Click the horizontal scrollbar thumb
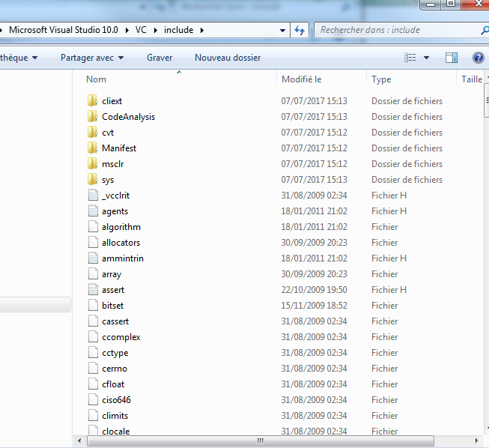 coord(261,441)
